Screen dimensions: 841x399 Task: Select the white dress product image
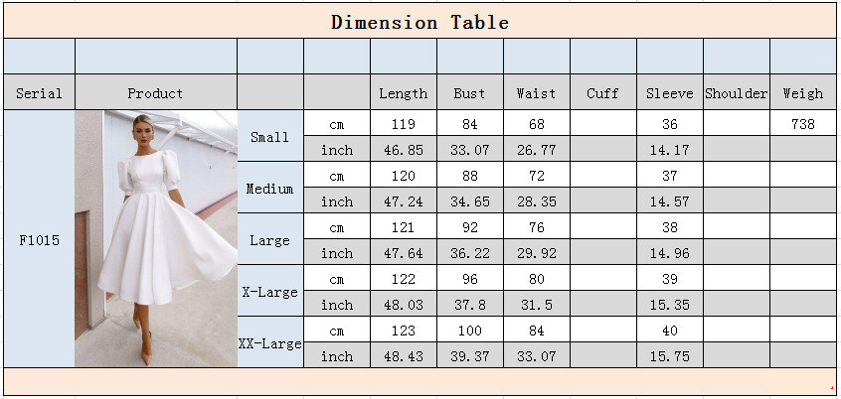[156, 238]
